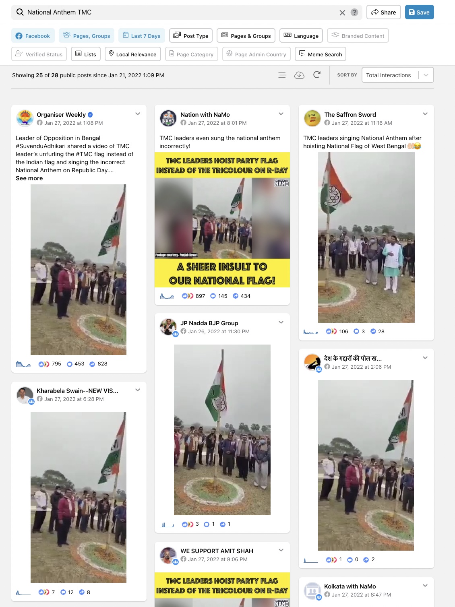The height and width of the screenshot is (607, 455).
Task: Click the download CSV cloud icon
Action: pyautogui.click(x=299, y=75)
